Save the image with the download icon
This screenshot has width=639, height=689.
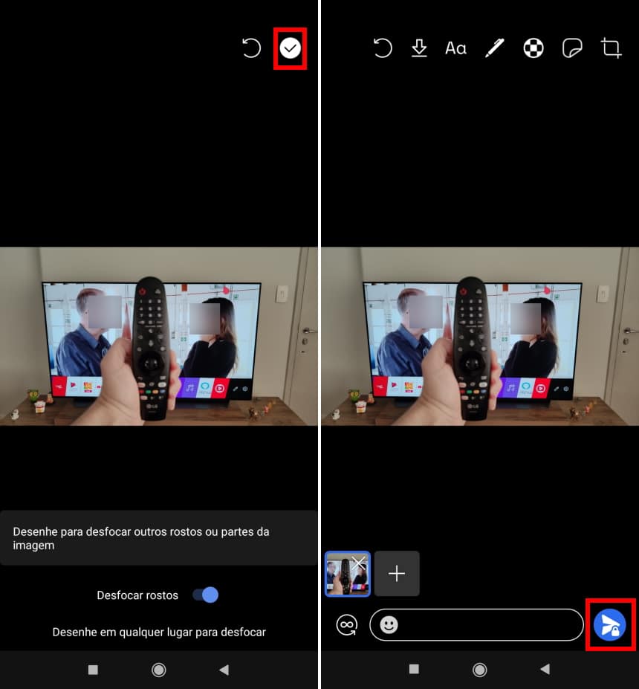coord(419,49)
